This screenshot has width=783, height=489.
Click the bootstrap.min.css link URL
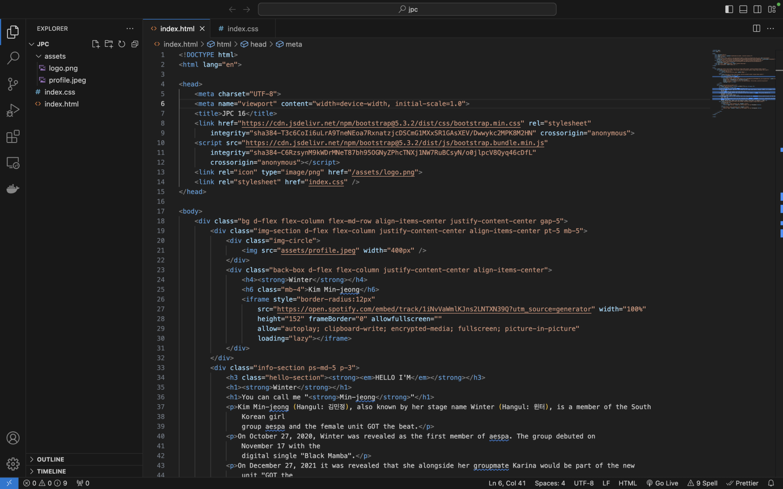[x=381, y=123]
